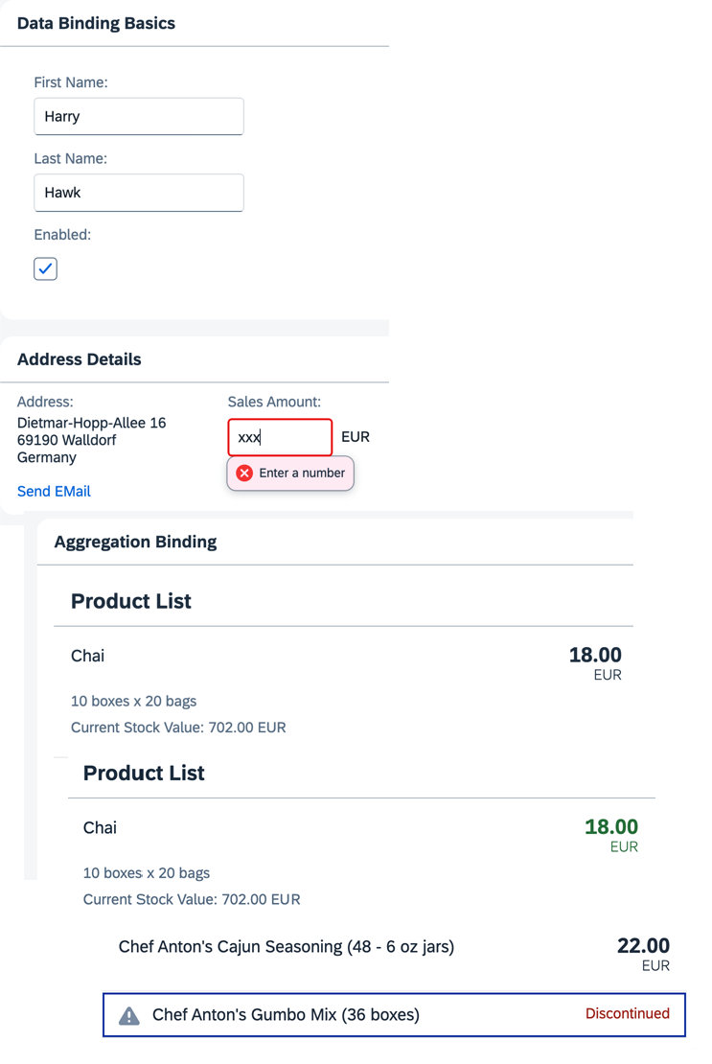Click the warning triangle icon beside Gumbo Mix
Image resolution: width=712 pixels, height=1064 pixels.
[x=128, y=1016]
